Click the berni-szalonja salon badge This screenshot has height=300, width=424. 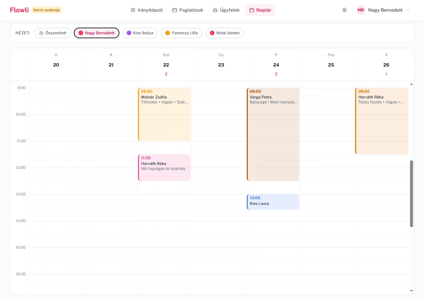(x=47, y=10)
